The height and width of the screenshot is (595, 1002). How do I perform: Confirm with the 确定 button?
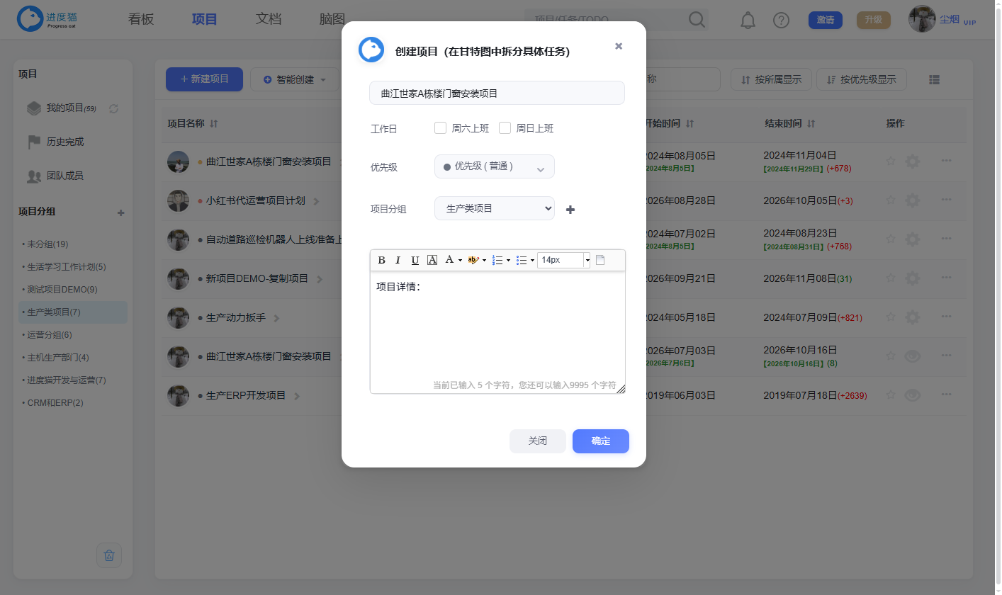(x=601, y=441)
